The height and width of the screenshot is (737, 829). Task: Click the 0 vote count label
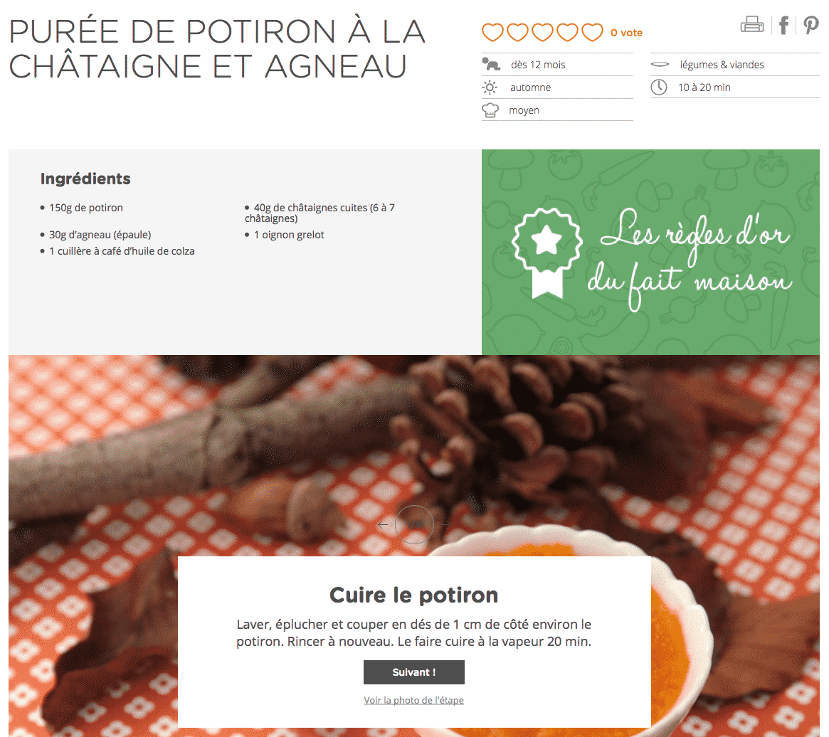(x=626, y=33)
